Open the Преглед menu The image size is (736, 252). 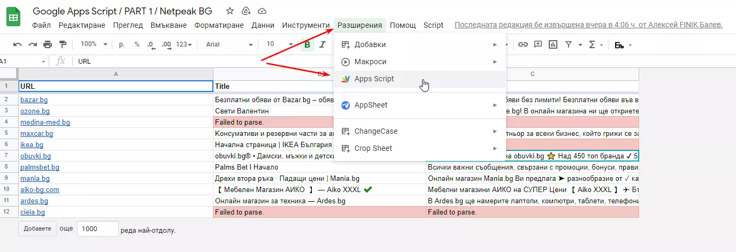pos(128,25)
